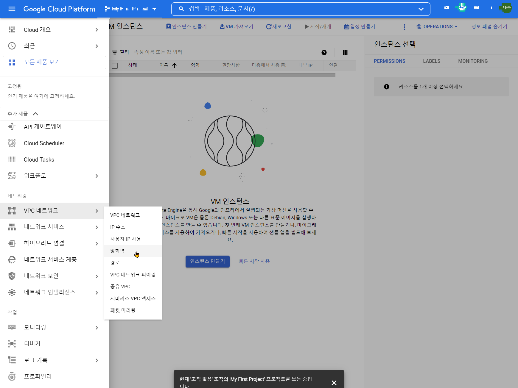The width and height of the screenshot is (518, 388).
Task: Expand the 하이브리드 연결 submenu arrow
Action: tap(97, 244)
